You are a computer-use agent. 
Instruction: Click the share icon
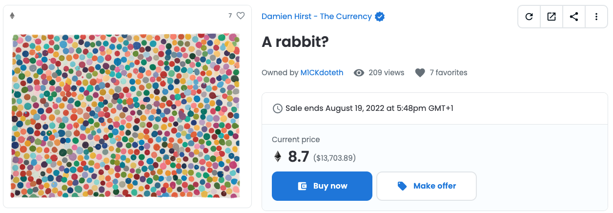pyautogui.click(x=574, y=17)
